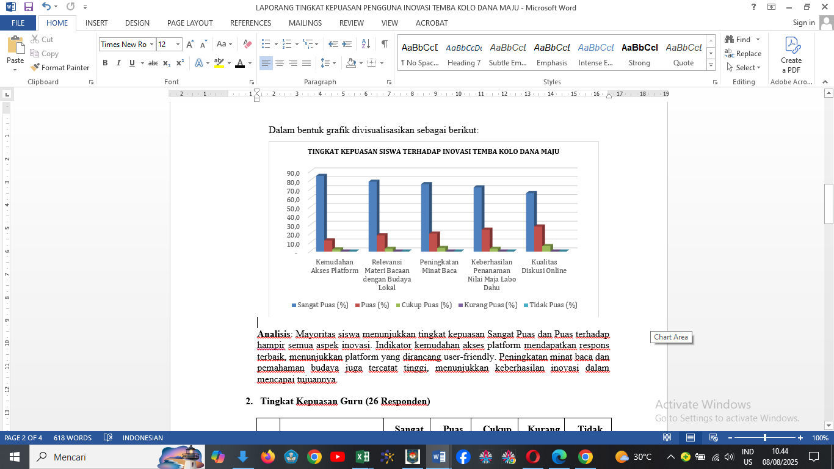
Task: Open Firefox from the taskbar
Action: [x=267, y=457]
